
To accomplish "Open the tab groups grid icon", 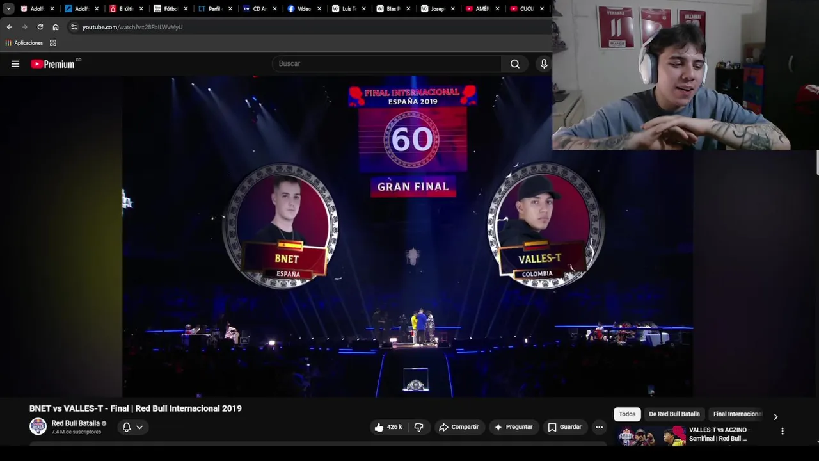I will [x=53, y=43].
